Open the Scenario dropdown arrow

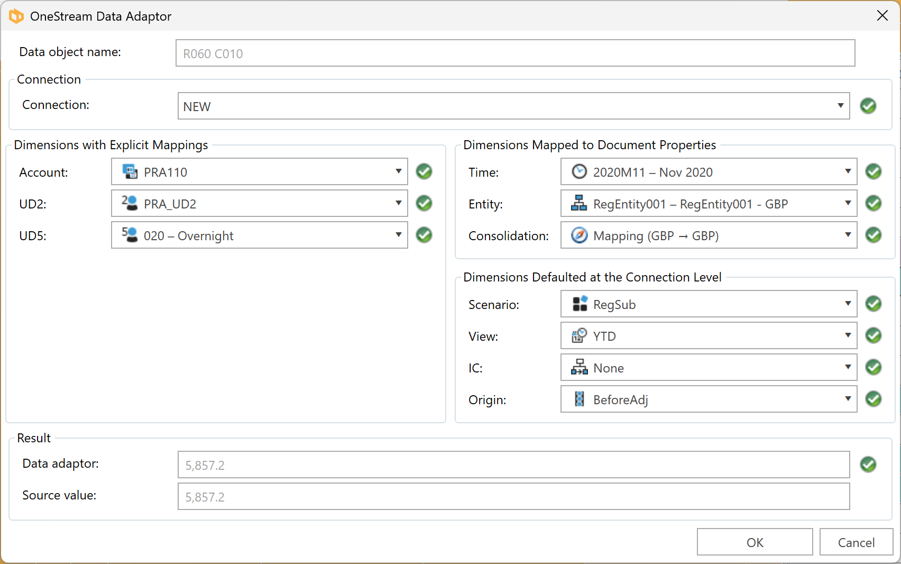click(x=848, y=304)
